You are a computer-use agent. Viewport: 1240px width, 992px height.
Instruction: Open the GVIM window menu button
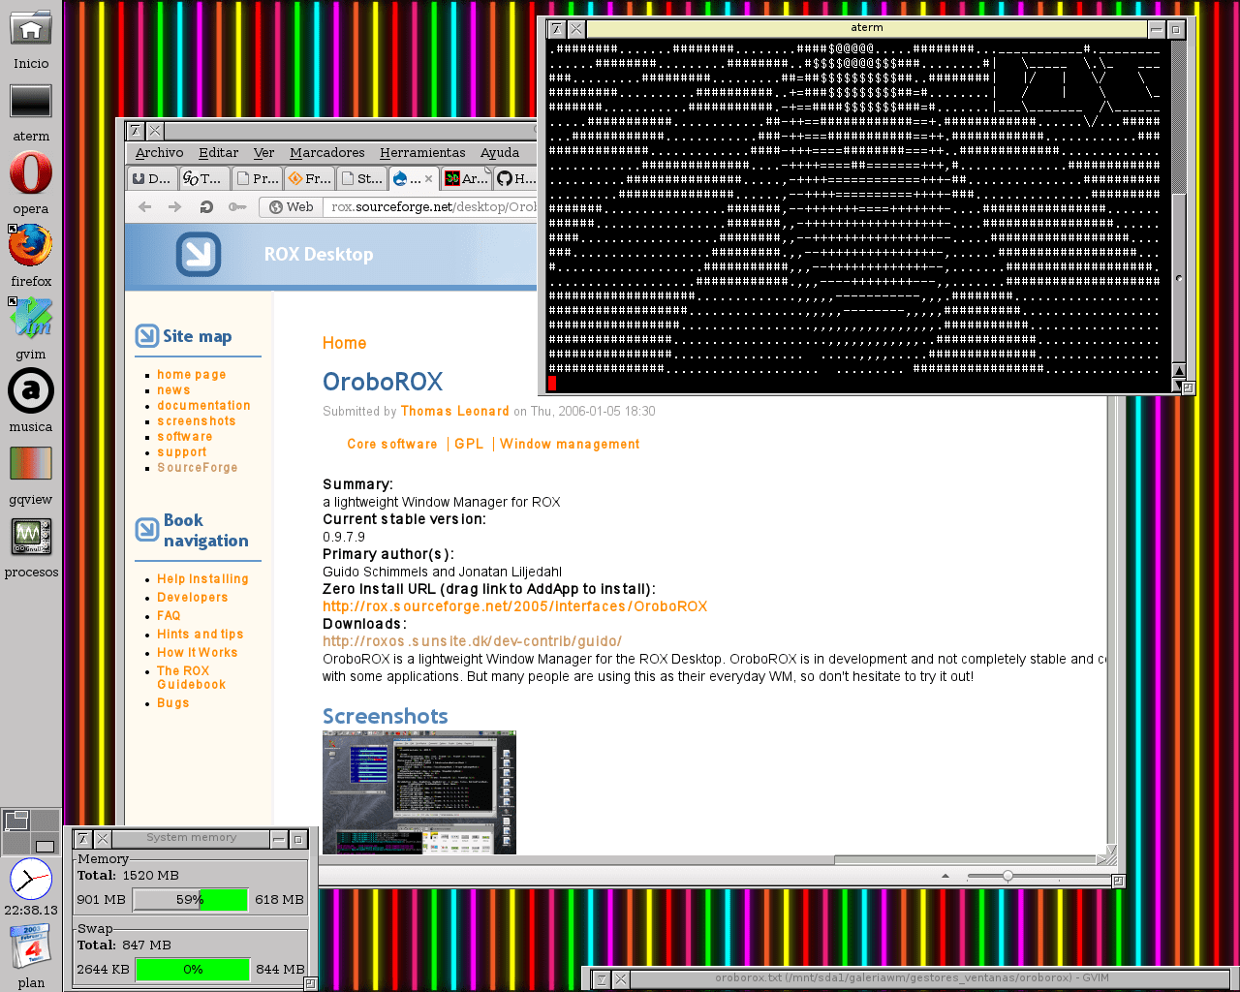[x=602, y=979]
